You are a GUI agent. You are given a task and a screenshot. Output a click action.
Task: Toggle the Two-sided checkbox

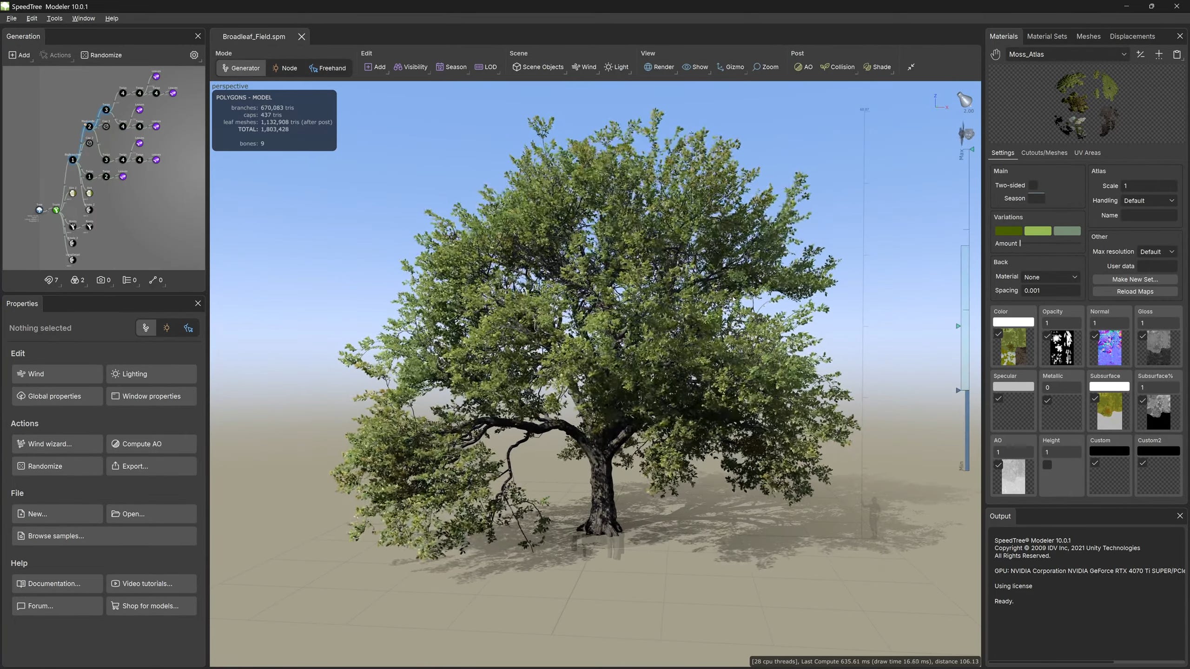(1033, 185)
